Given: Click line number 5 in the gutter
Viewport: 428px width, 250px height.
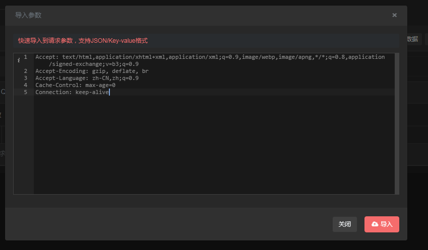Looking at the screenshot, I should pos(25,93).
